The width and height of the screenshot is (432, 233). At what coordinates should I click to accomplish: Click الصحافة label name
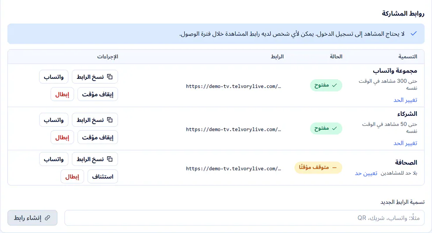point(406,162)
